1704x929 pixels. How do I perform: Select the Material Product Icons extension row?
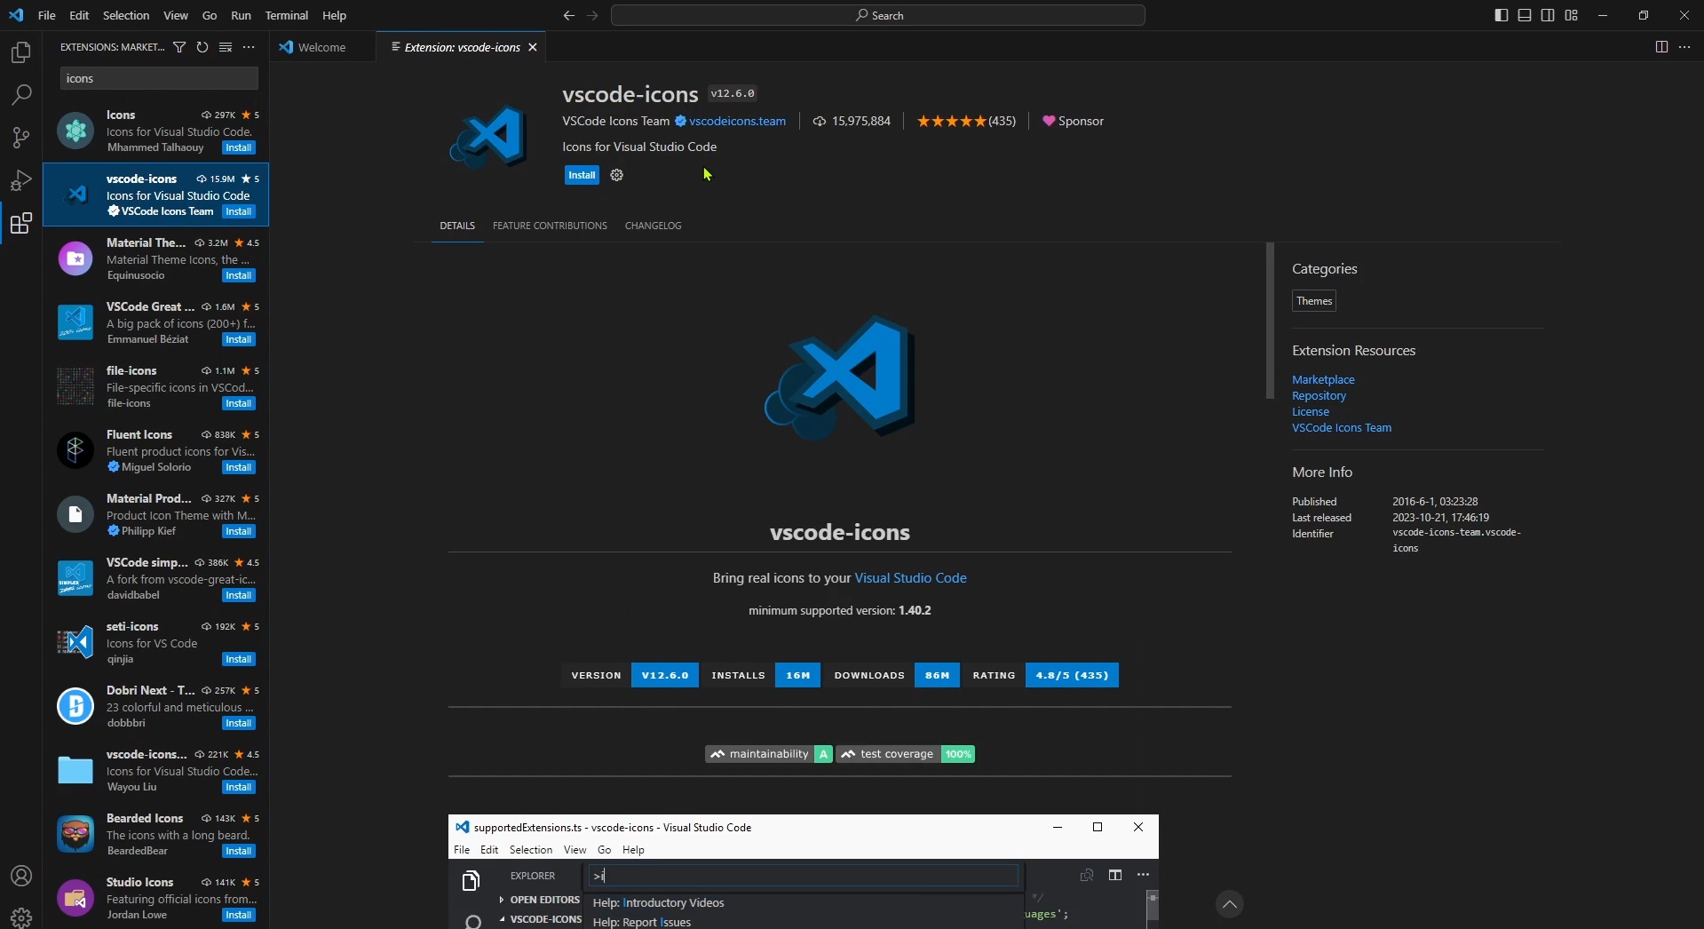pos(156,514)
